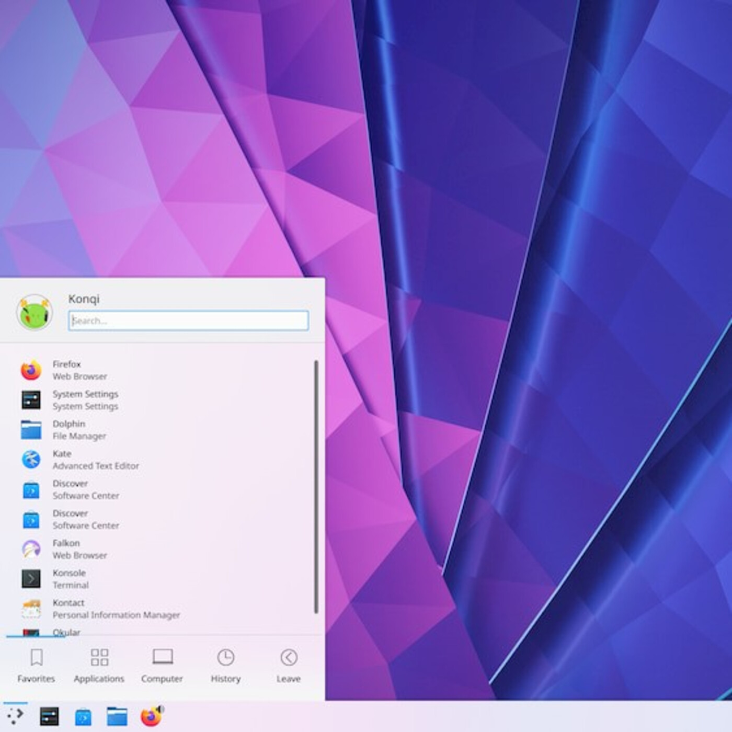Switch to the Computer tab
This screenshot has height=732, width=732.
coord(162,666)
